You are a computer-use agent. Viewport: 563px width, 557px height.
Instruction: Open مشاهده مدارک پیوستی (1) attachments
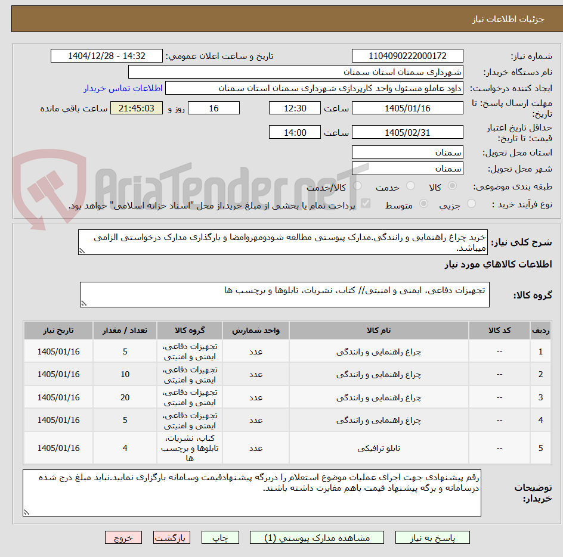pyautogui.click(x=317, y=537)
